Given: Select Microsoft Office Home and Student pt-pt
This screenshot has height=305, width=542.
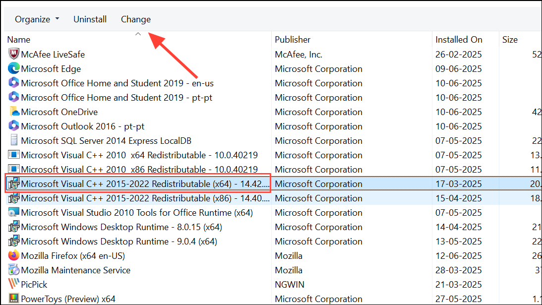Looking at the screenshot, I should [117, 98].
